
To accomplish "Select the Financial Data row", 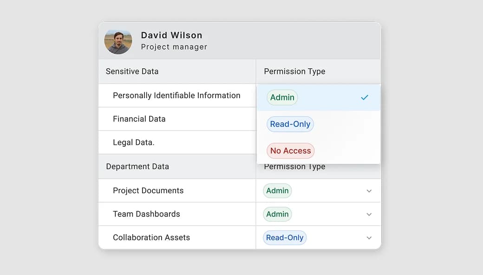I will 139,119.
